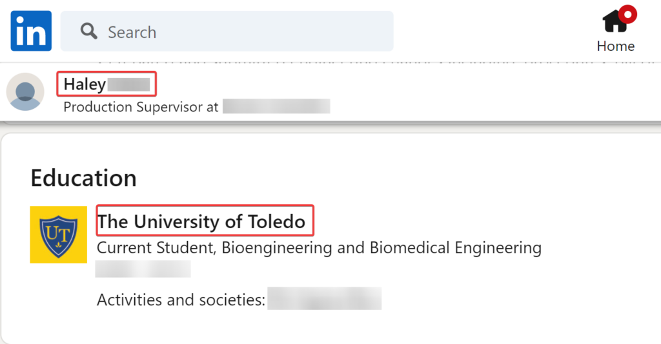The width and height of the screenshot is (661, 344).
Task: Focus the Search input field
Action: coord(227,32)
